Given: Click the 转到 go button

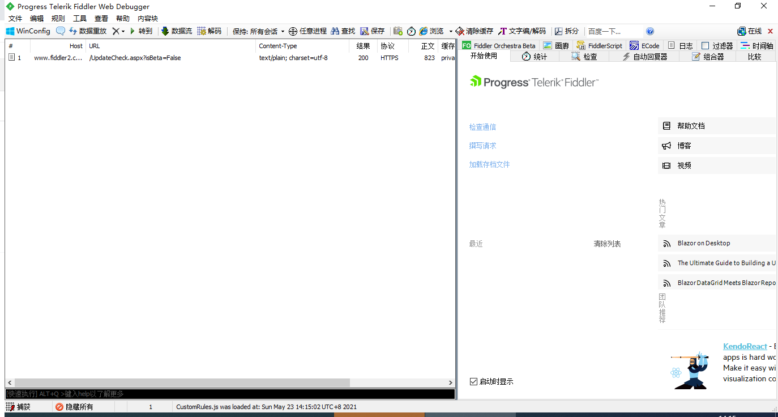Looking at the screenshot, I should 142,31.
